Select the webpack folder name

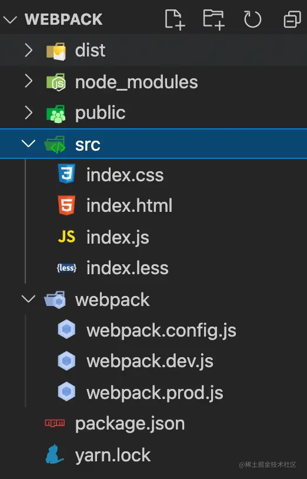click(x=112, y=300)
